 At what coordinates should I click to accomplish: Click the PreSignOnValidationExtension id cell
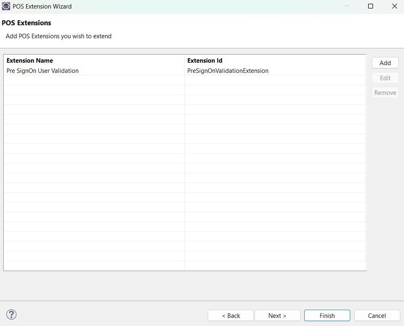(x=228, y=71)
